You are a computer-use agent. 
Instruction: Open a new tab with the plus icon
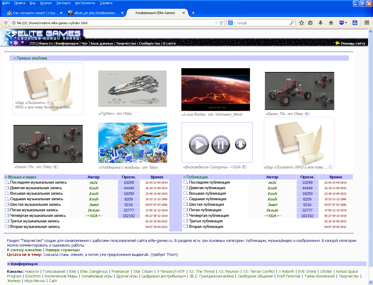click(x=193, y=13)
